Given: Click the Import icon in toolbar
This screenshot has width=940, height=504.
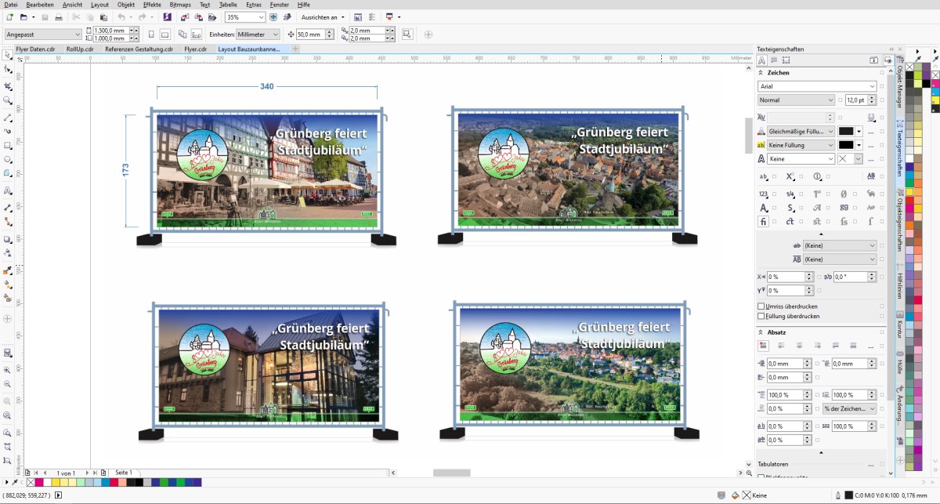Looking at the screenshot, I should pos(183,16).
